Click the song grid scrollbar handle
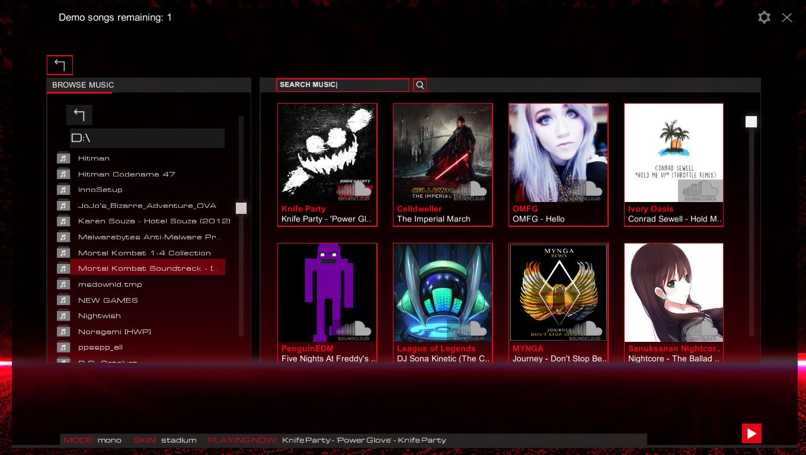806x455 pixels. coord(751,121)
